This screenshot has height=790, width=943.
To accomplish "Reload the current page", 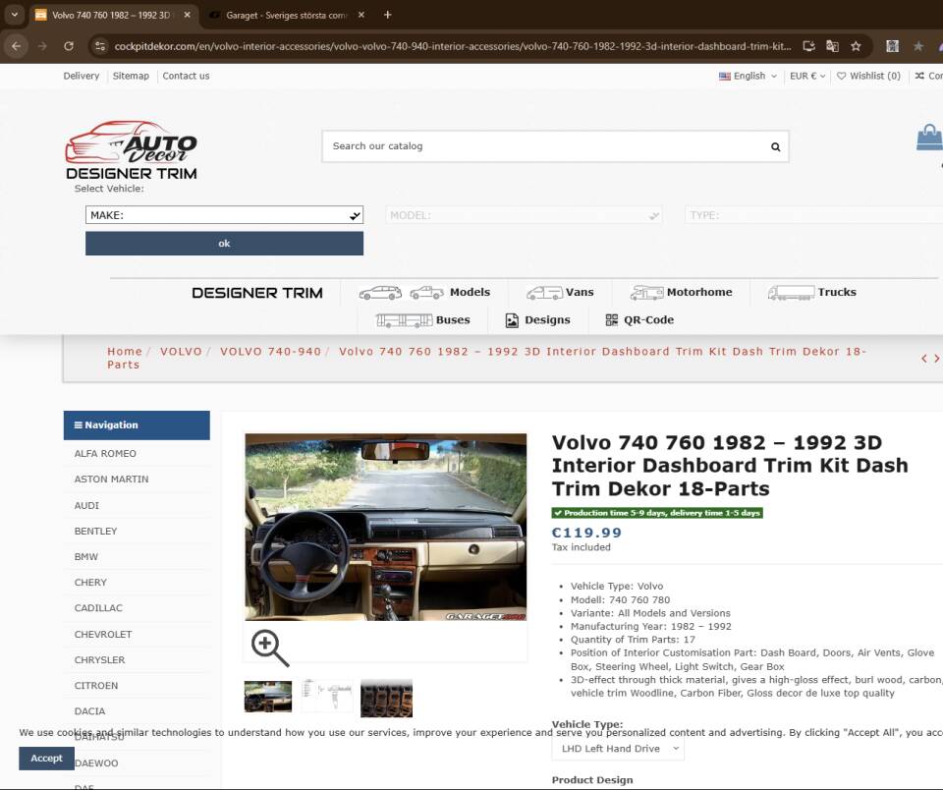I will pyautogui.click(x=69, y=46).
